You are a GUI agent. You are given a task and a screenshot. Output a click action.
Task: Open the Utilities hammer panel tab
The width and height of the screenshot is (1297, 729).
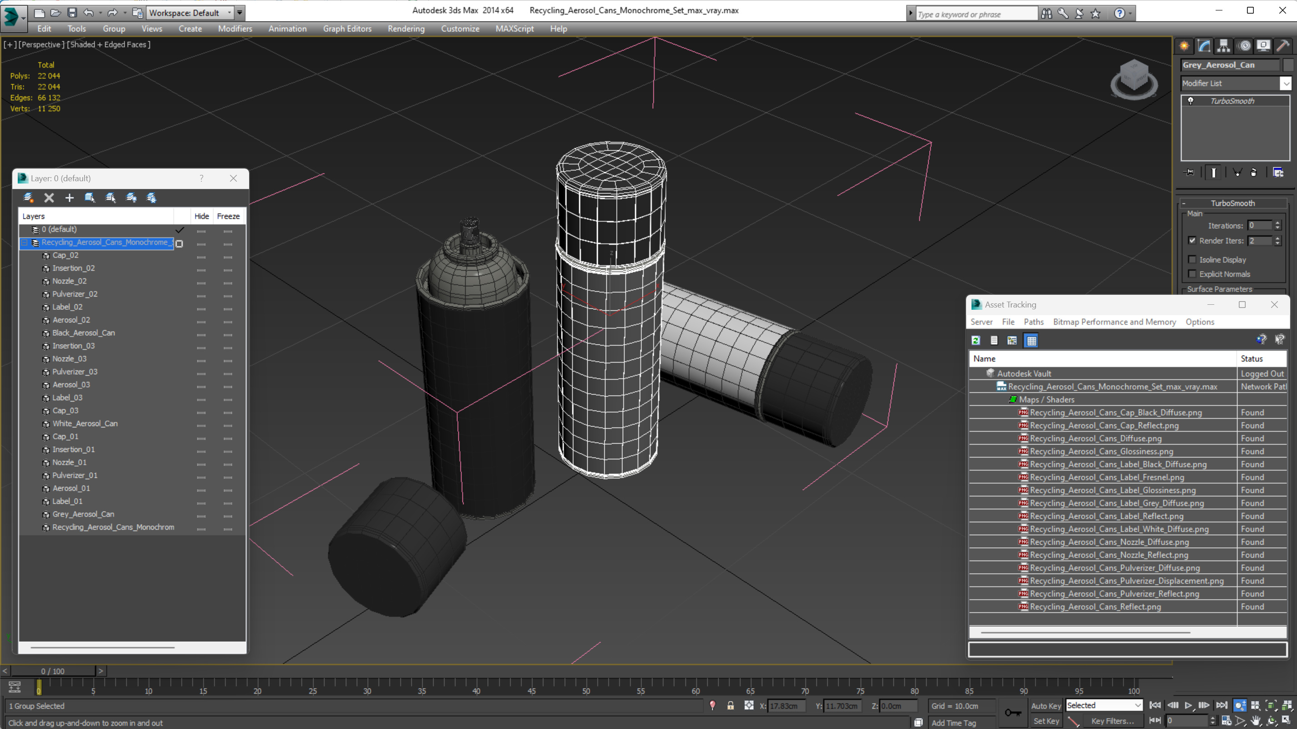pos(1283,46)
